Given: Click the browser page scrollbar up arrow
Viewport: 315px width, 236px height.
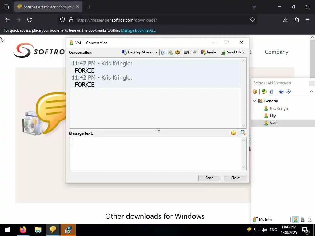Looking at the screenshot, I should pos(313,37).
